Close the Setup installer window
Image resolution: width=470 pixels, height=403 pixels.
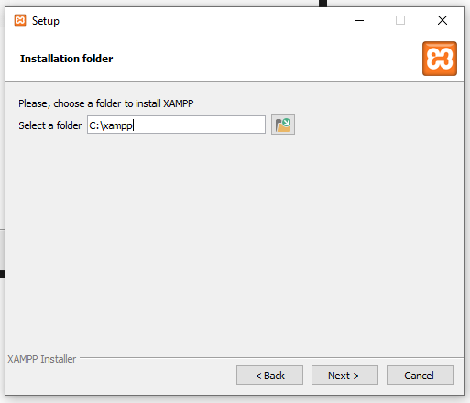click(x=443, y=21)
